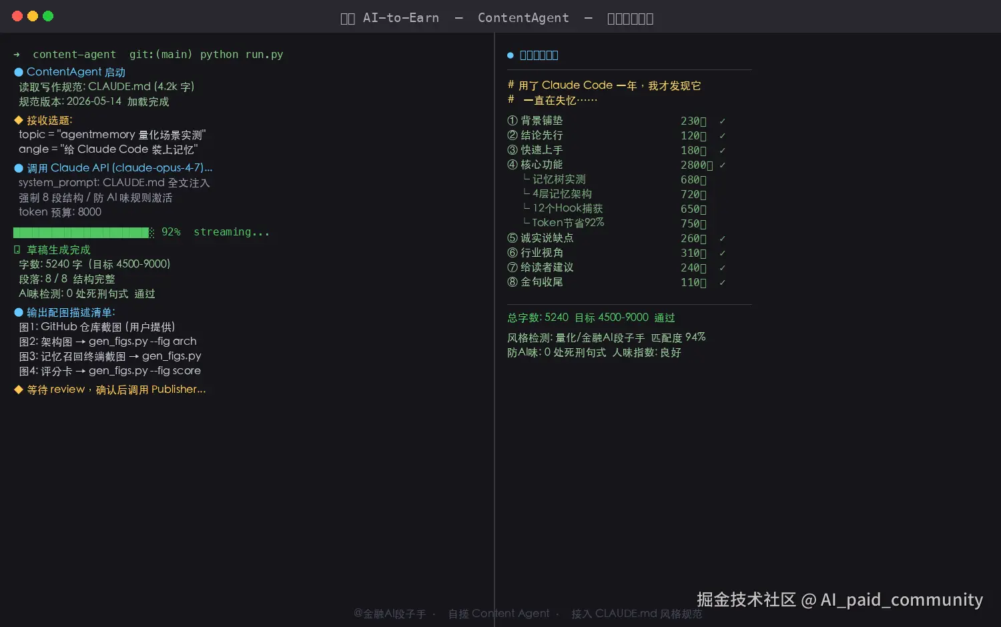Click the checkmark on the 诚实说缺点 row
This screenshot has height=627, width=1001.
pyautogui.click(x=722, y=238)
